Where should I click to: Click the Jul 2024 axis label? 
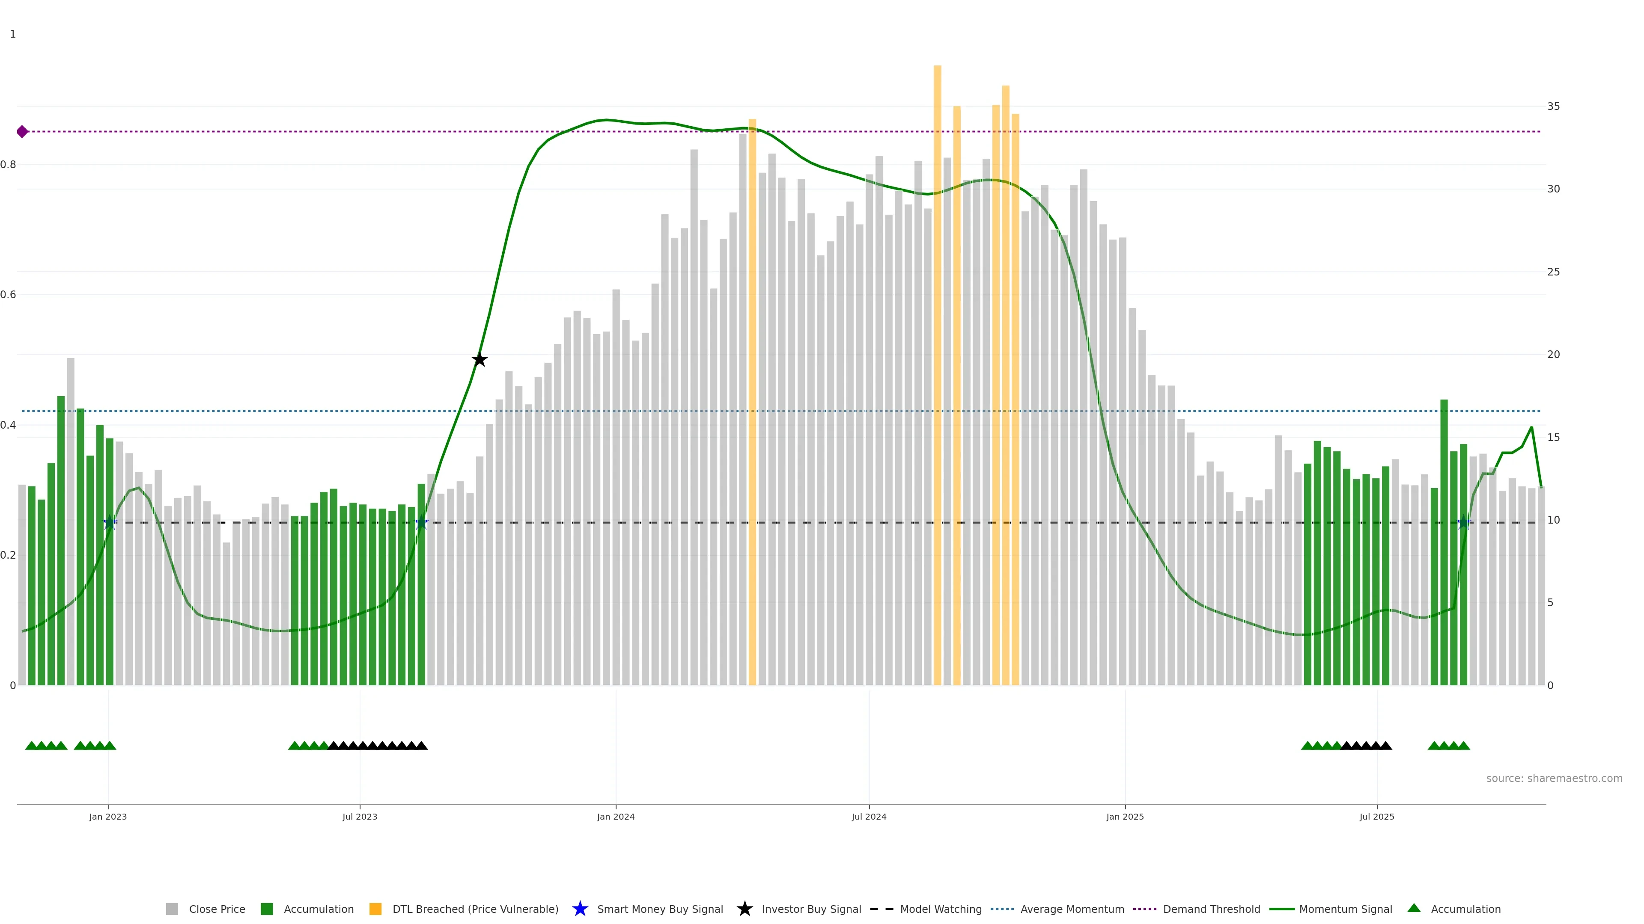[x=869, y=816]
